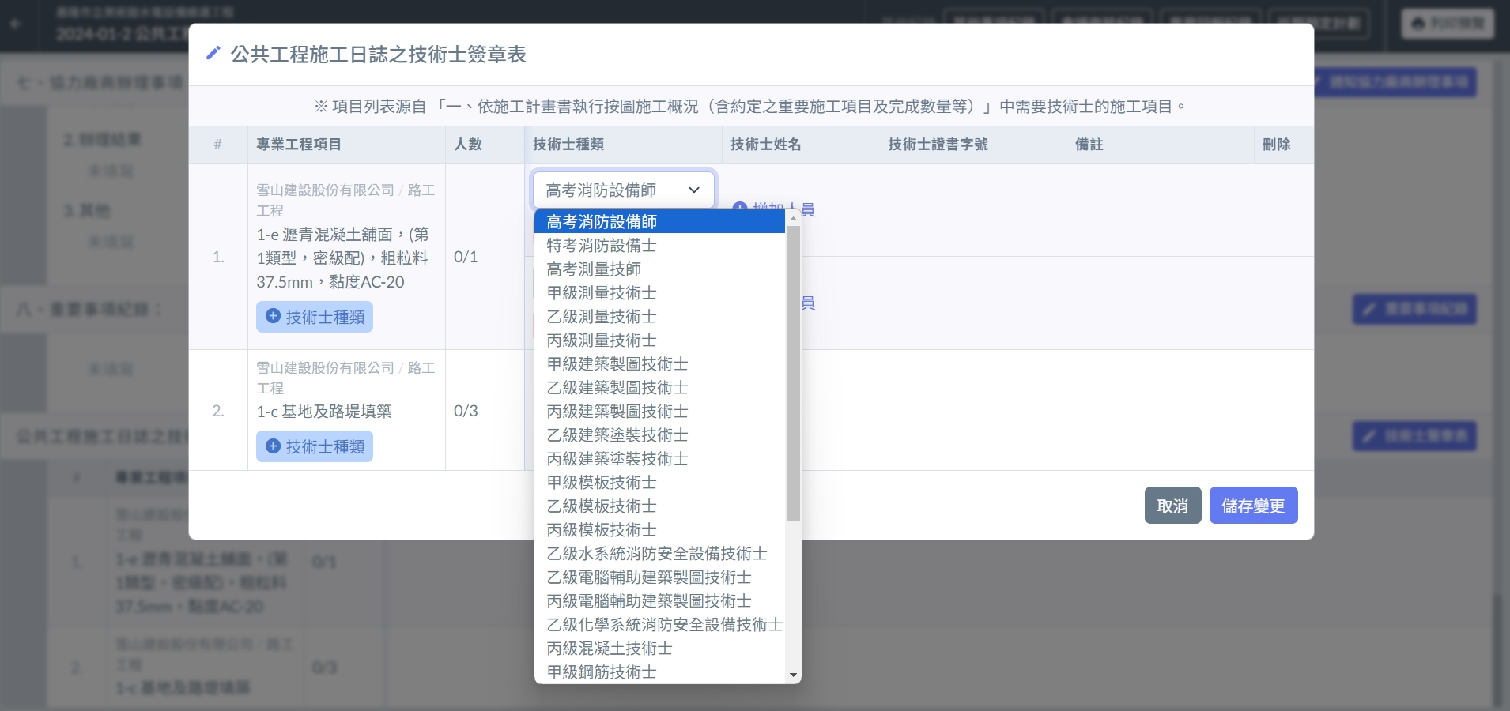Click the dropdown list scroll-down arrow
1510x711 pixels.
[793, 675]
